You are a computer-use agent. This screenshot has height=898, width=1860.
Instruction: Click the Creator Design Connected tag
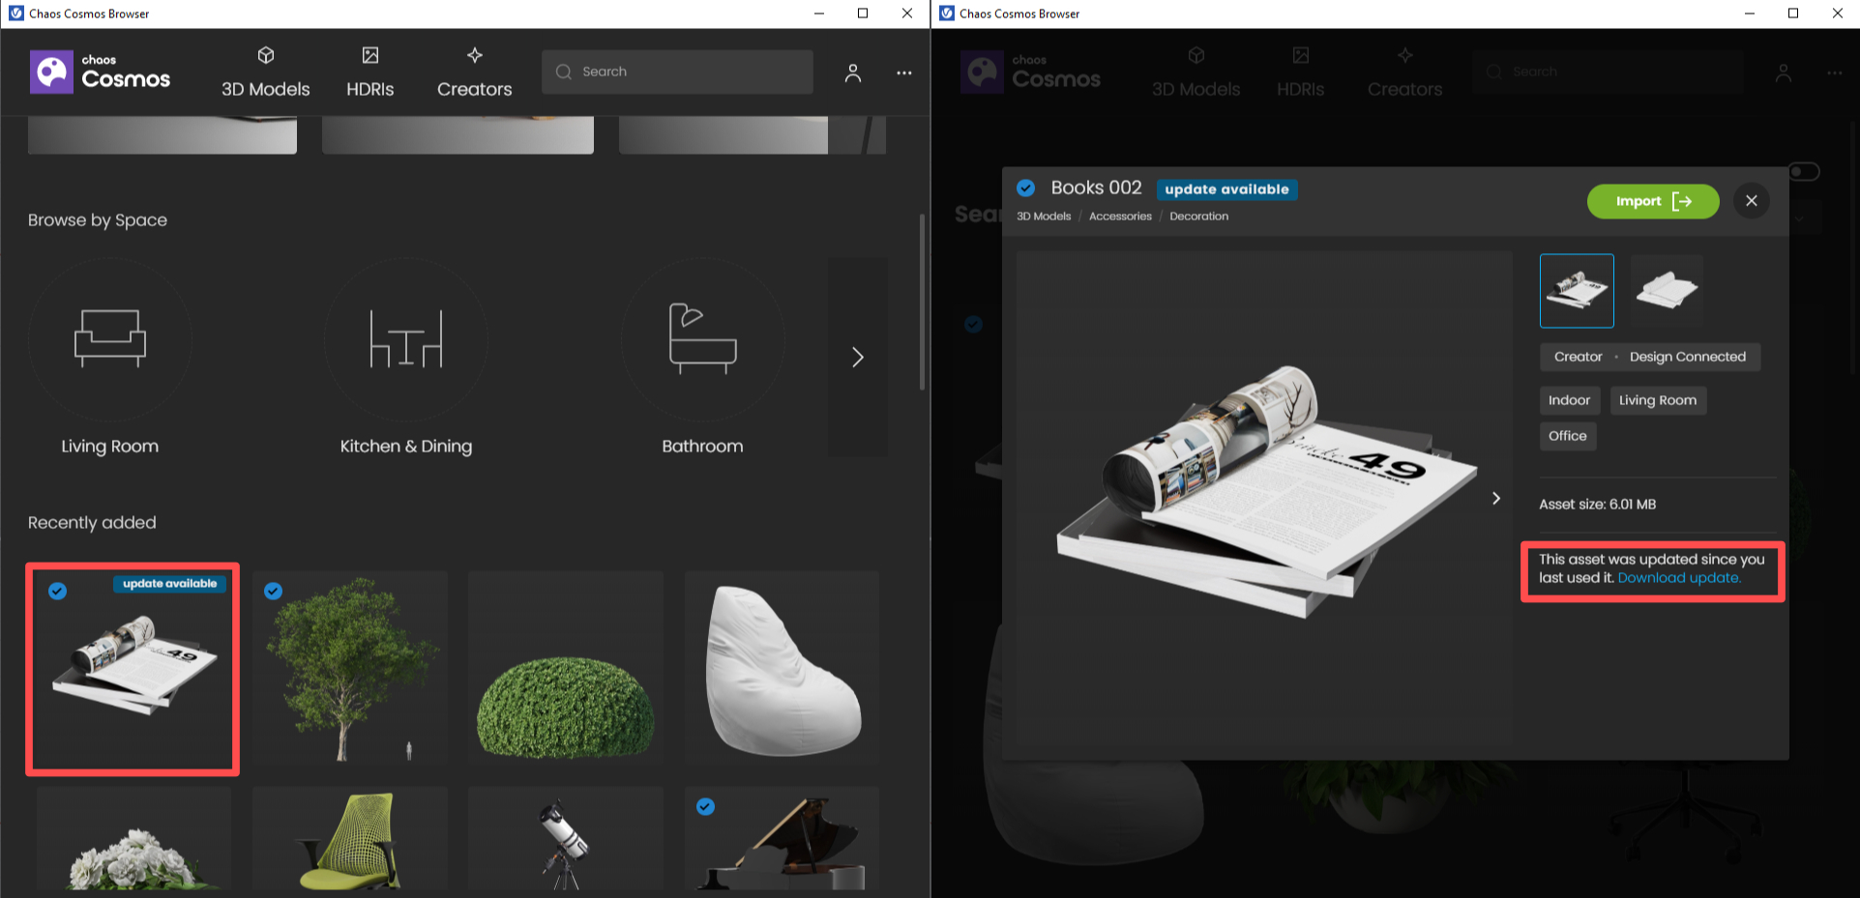click(x=1650, y=357)
